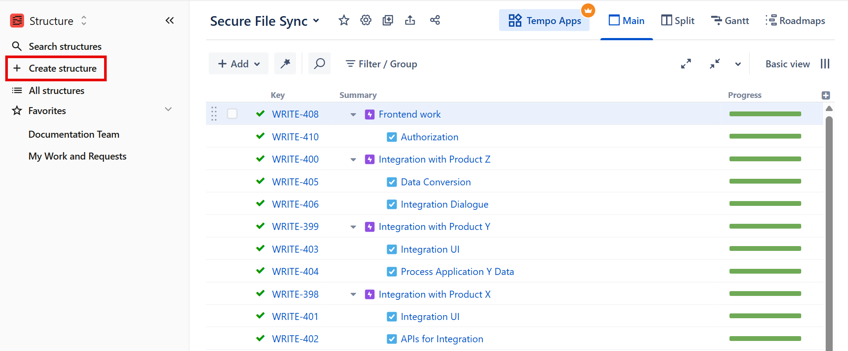
Task: Add a column with plus icon
Action: 826,95
